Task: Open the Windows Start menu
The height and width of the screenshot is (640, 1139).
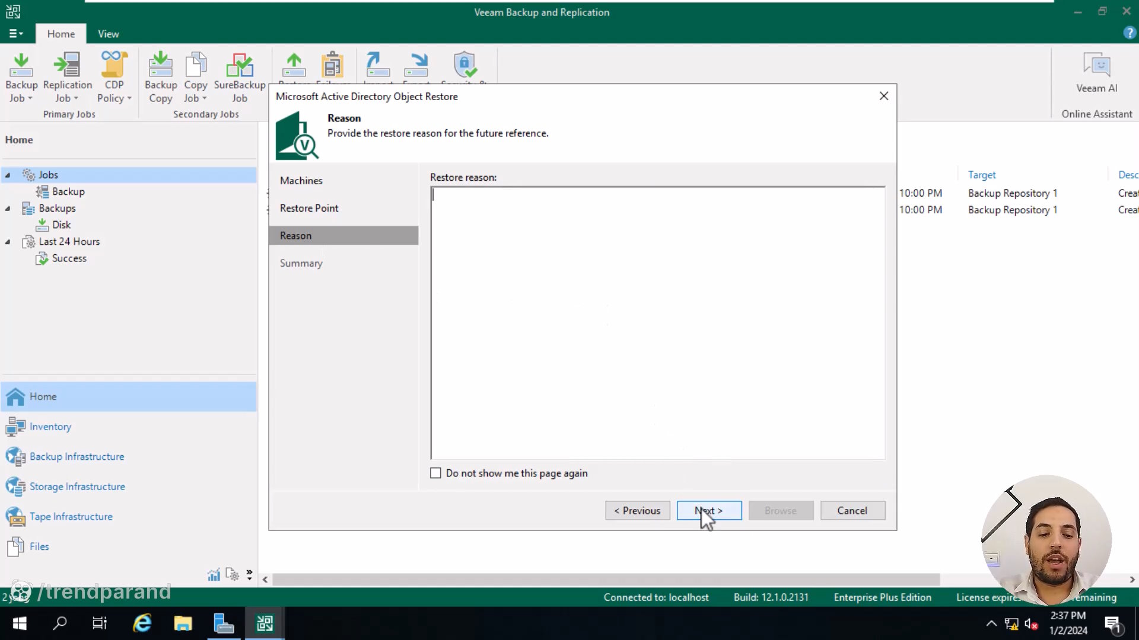Action: click(20, 623)
